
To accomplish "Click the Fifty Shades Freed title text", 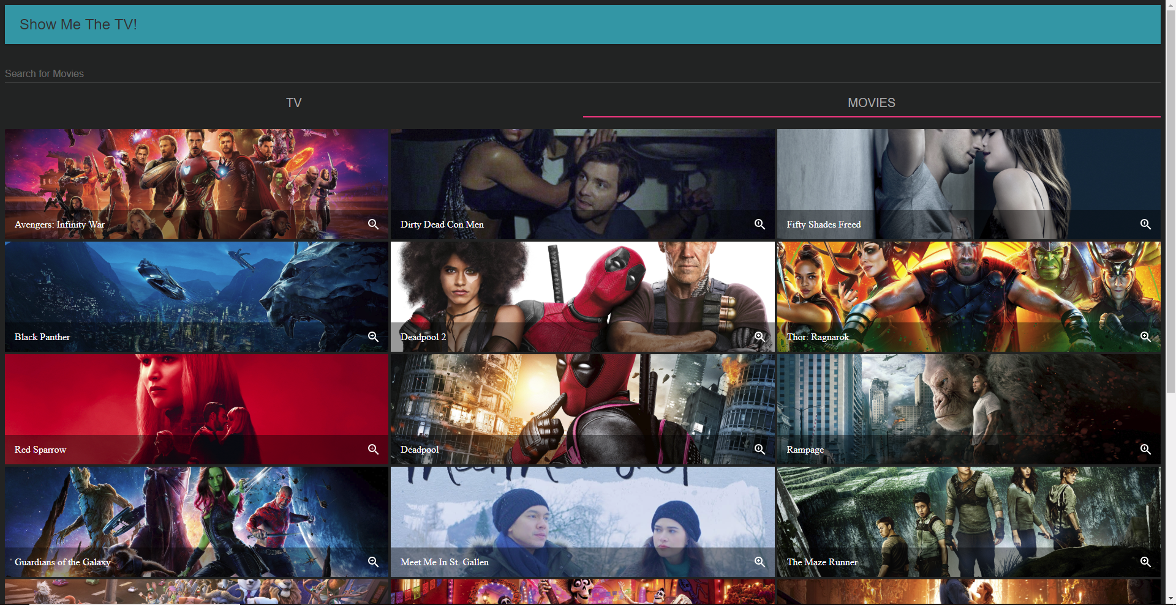I will click(824, 225).
